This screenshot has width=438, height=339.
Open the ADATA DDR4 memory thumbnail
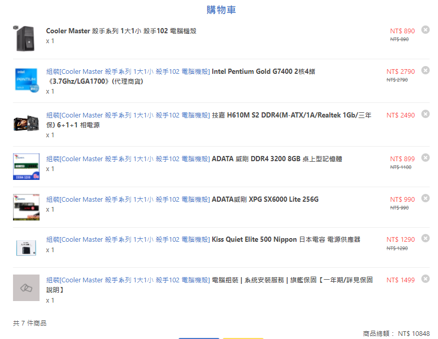pyautogui.click(x=26, y=166)
